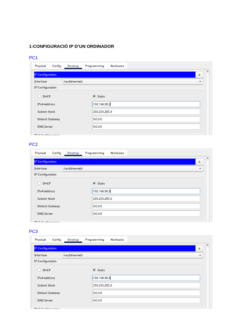Click scrollbar up arrow in PC2 window
Image resolution: width=241 pixels, height=322 pixels.
point(208,158)
